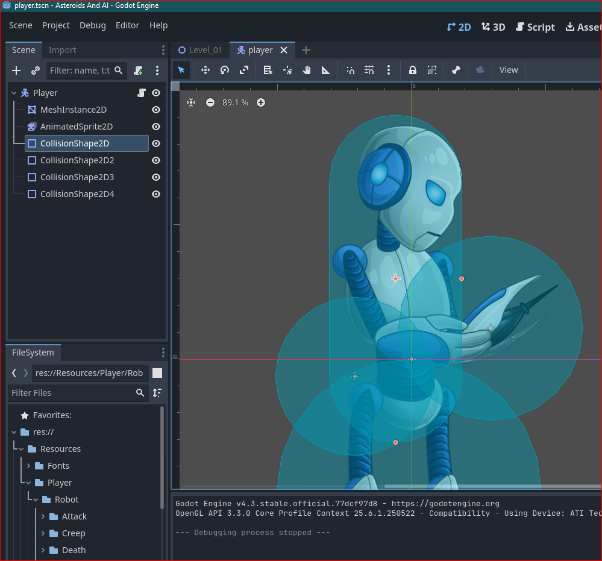602x561 pixels.
Task: Expand the Attack folder
Action: point(43,517)
